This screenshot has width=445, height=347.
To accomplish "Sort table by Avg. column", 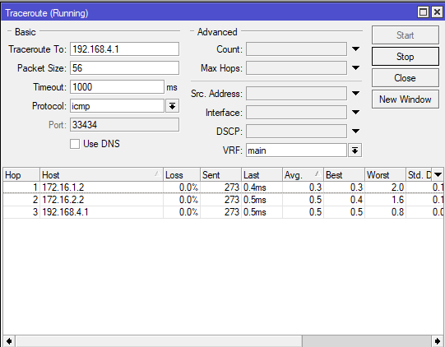I will (x=303, y=175).
